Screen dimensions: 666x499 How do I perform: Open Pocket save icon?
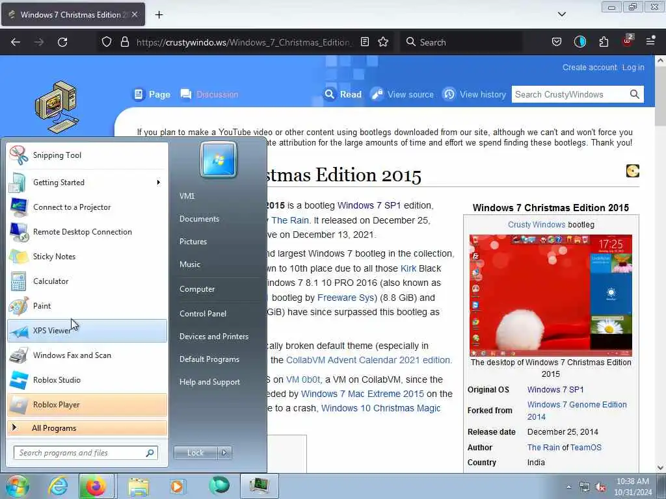557,42
